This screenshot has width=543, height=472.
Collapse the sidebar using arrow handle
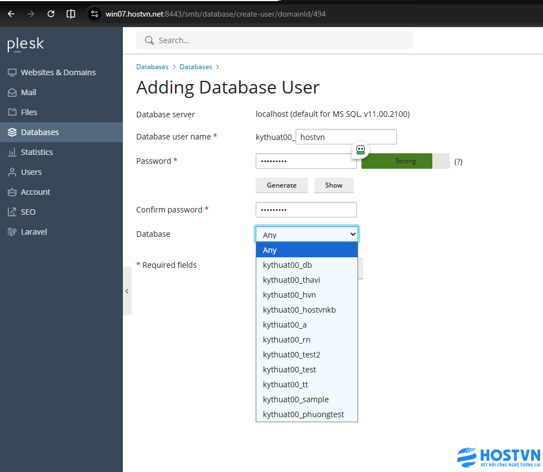pyautogui.click(x=127, y=291)
